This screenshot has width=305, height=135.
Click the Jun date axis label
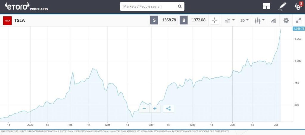[x=232, y=125]
